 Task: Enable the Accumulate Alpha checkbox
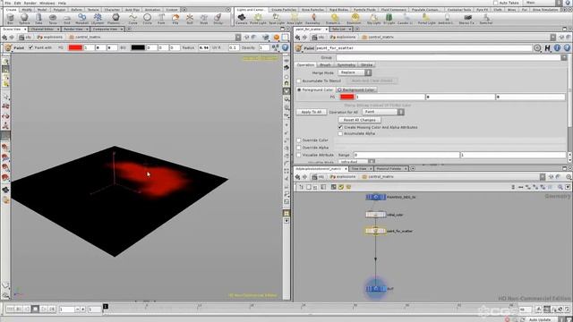(x=340, y=133)
